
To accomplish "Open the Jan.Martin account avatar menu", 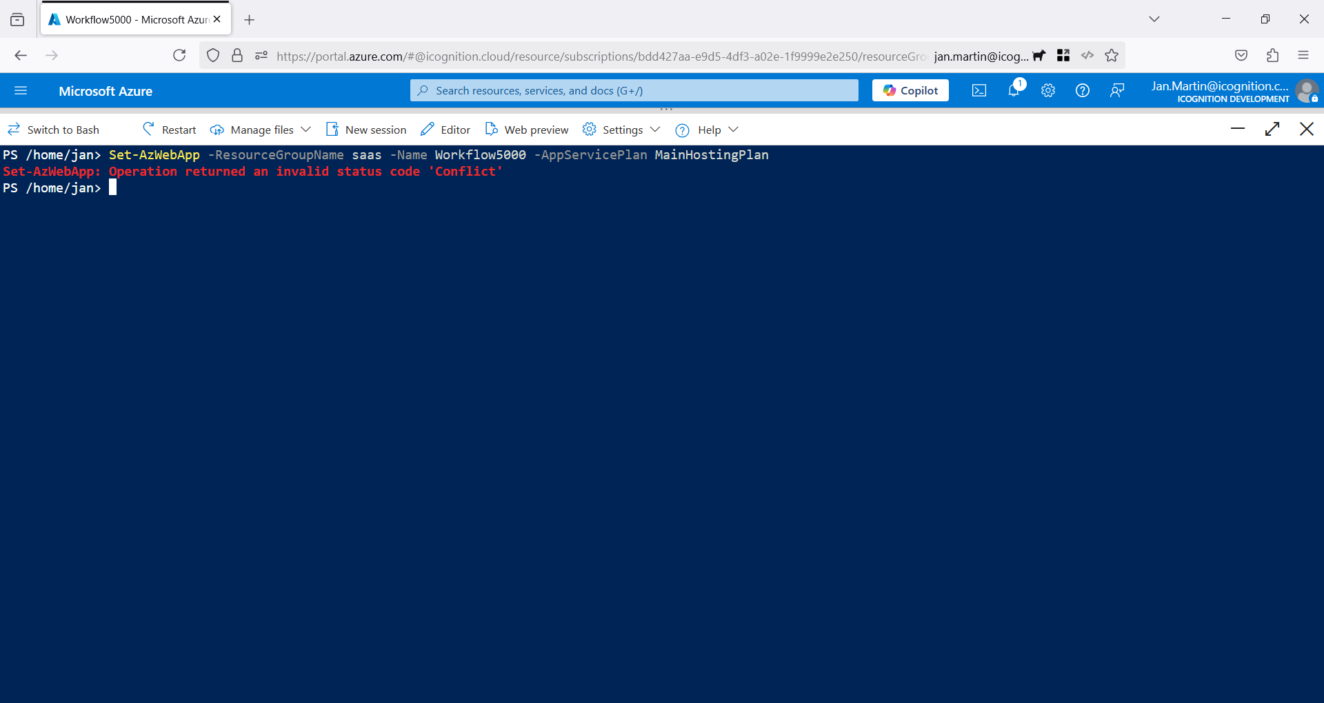I will [1306, 90].
